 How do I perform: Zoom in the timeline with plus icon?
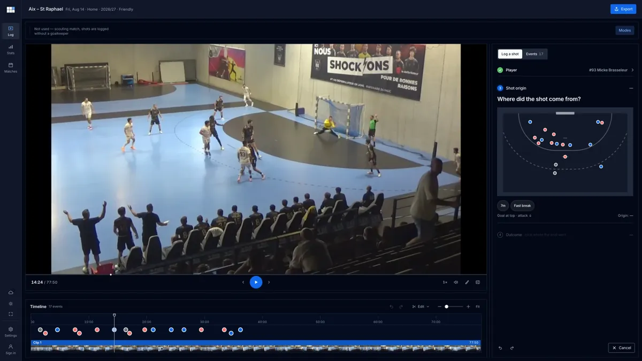point(468,306)
